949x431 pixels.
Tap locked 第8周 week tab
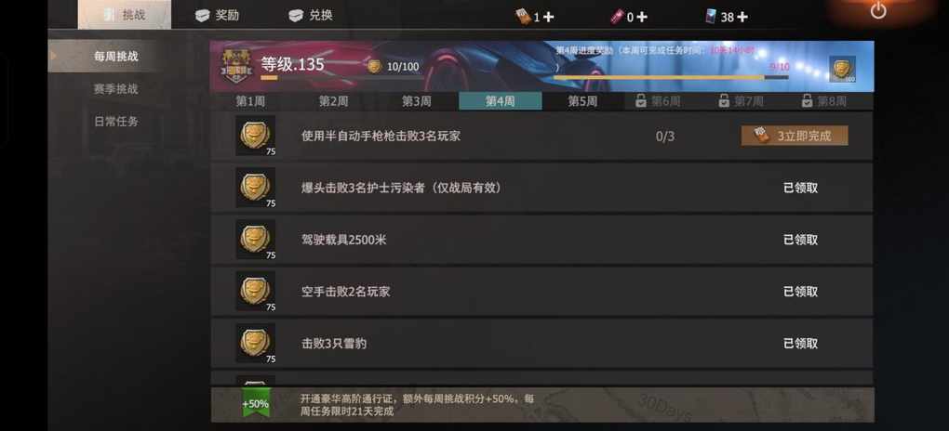(823, 101)
